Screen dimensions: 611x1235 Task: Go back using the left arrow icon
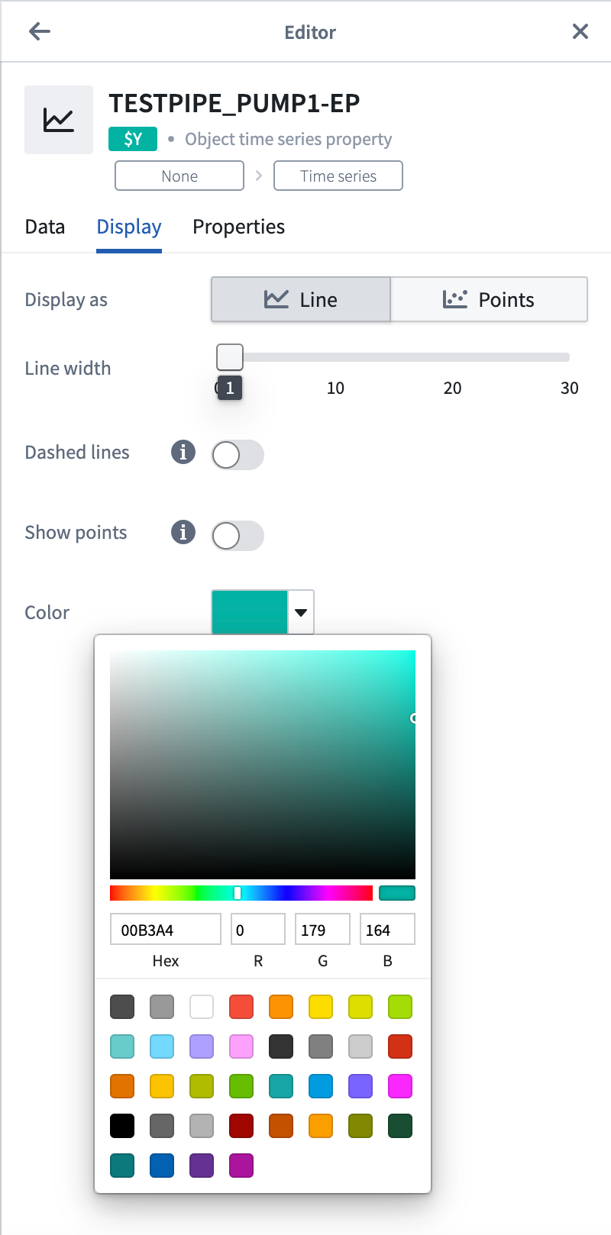coord(40,31)
